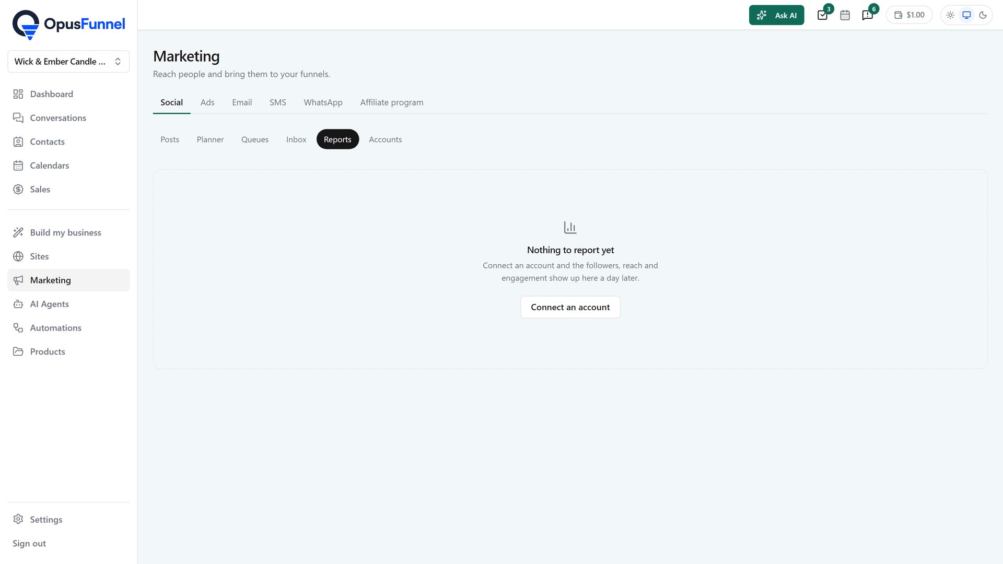Click the AI Agents robot icon
Screen dimensions: 1003x564
pyautogui.click(x=18, y=304)
